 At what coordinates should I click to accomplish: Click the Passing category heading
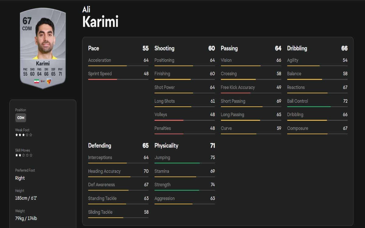229,48
